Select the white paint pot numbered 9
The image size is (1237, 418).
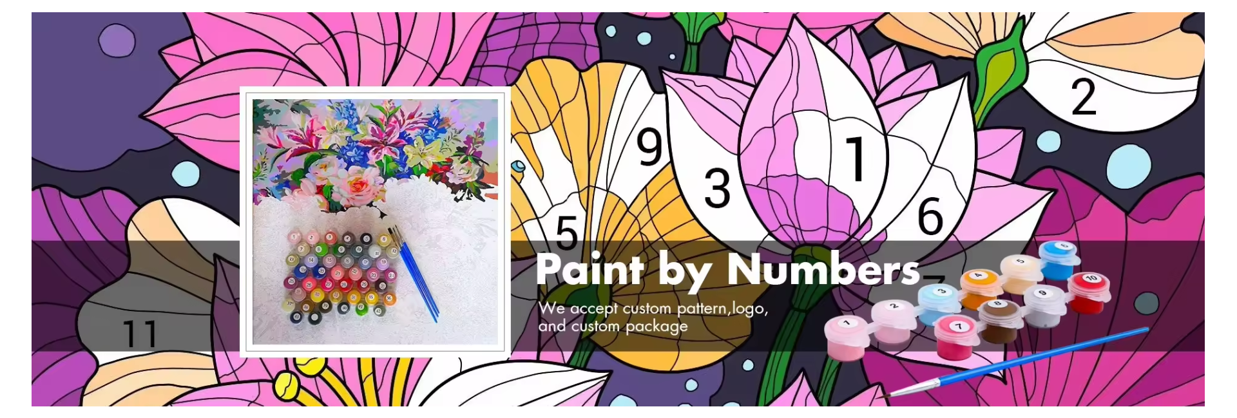coord(1046,305)
